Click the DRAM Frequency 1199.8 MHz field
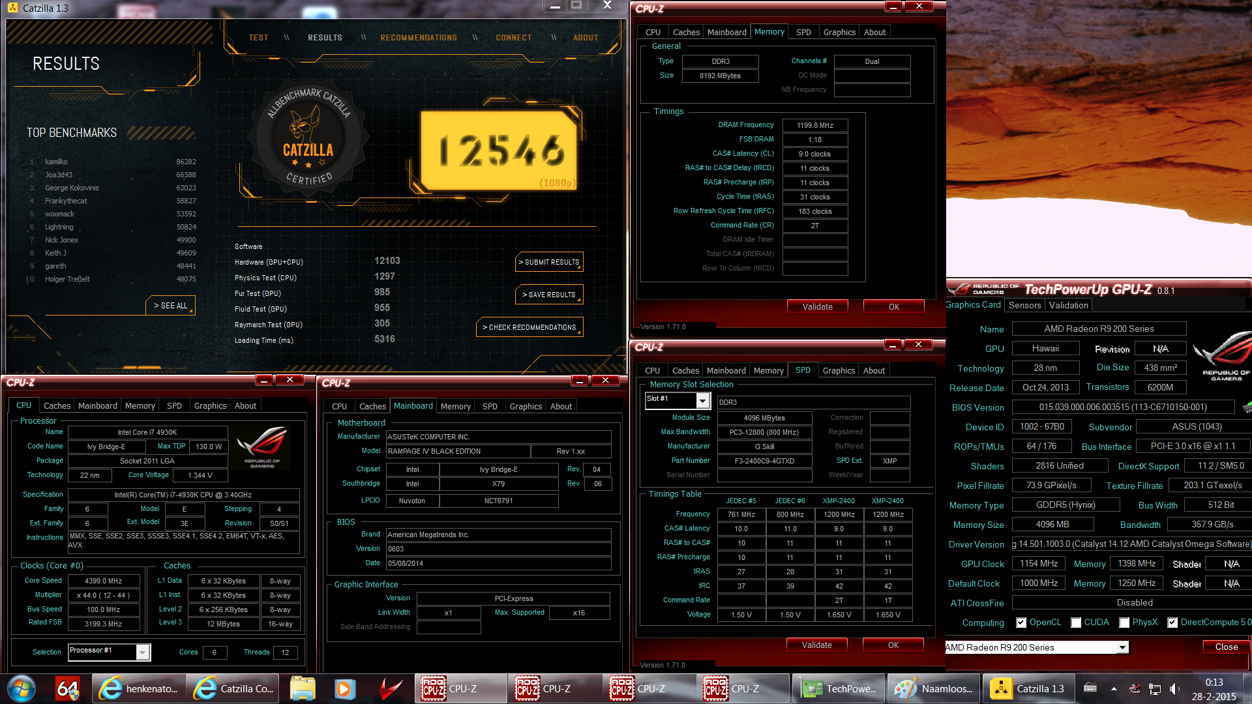This screenshot has width=1252, height=704. (815, 125)
